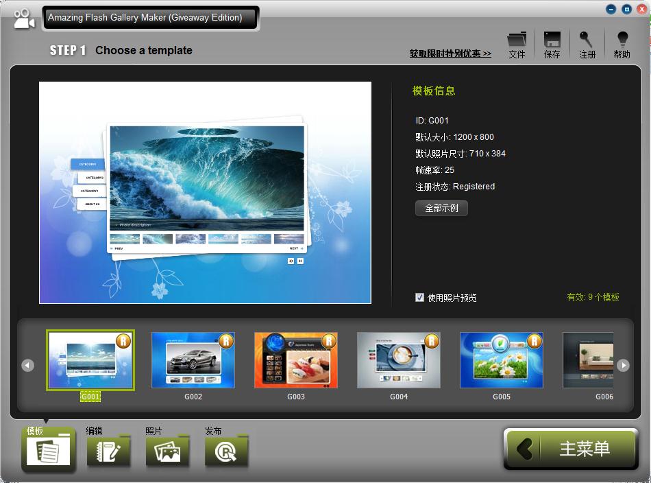This screenshot has width=651, height=483.
Task: Switch to the 编辑 (Edit) step tab
Action: [x=108, y=449]
